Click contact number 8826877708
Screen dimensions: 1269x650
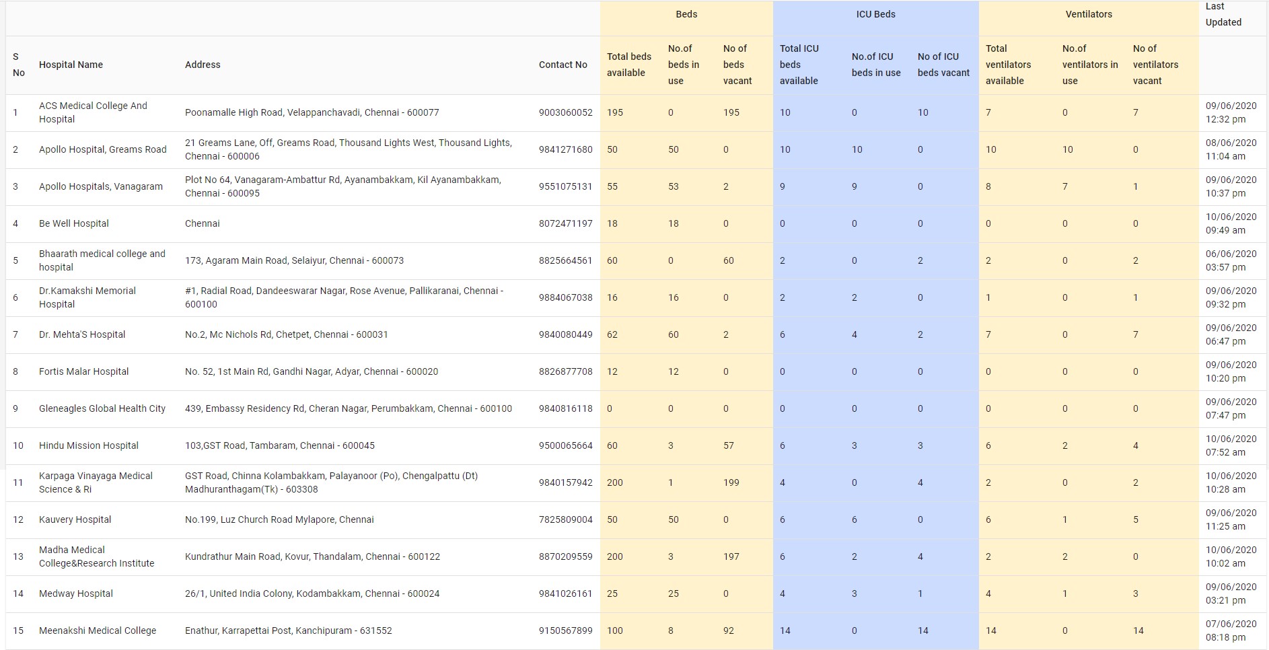click(x=566, y=371)
